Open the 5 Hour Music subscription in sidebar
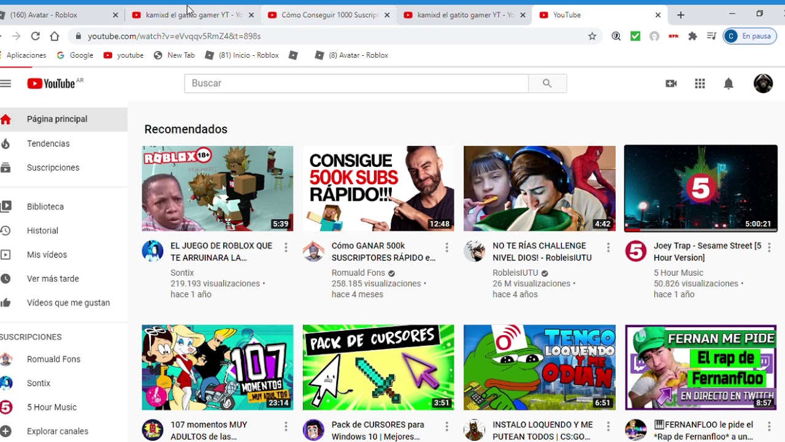The image size is (785, 442). 64,407
